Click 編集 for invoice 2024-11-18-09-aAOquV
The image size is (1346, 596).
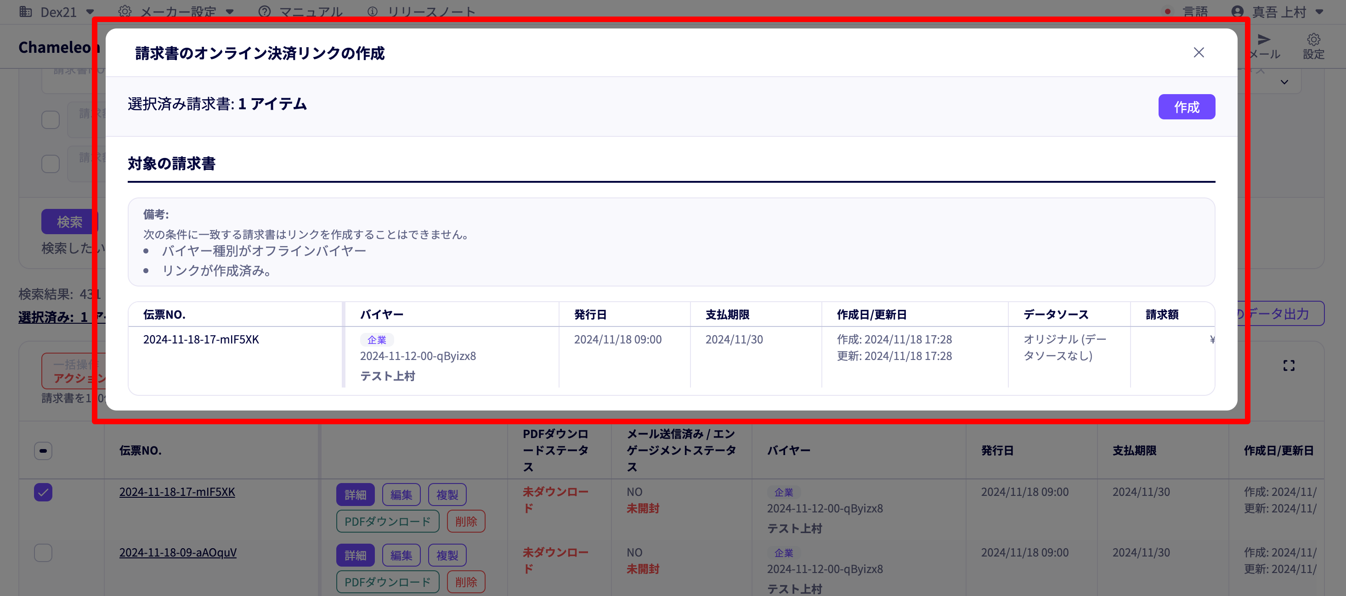click(x=402, y=555)
